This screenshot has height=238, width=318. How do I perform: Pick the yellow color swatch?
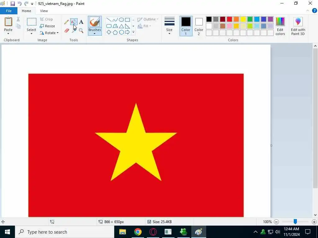[x=243, y=19]
